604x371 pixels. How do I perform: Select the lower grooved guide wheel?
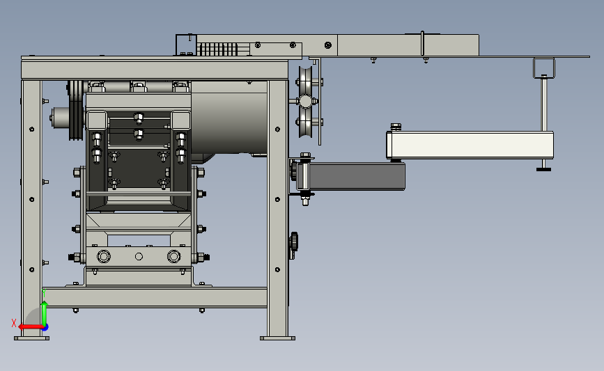coord(306,123)
